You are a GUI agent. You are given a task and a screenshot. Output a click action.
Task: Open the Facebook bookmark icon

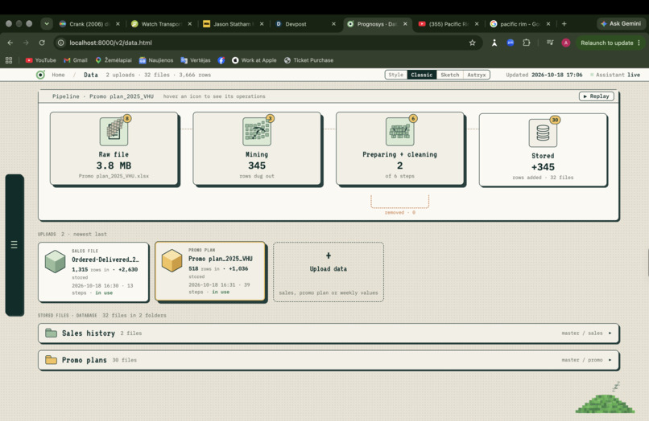tap(221, 60)
